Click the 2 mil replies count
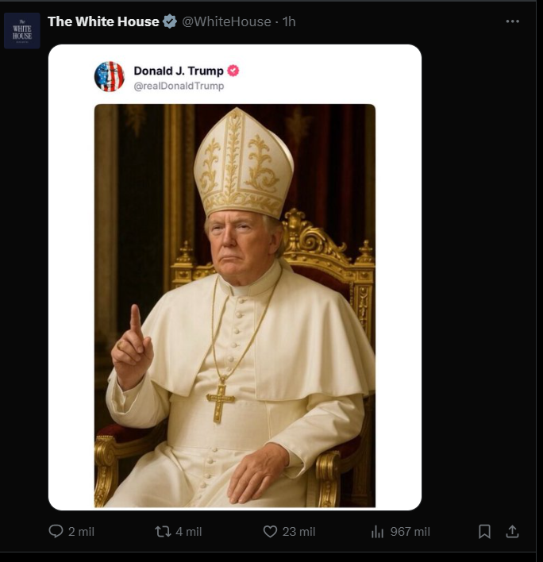 pyautogui.click(x=81, y=532)
